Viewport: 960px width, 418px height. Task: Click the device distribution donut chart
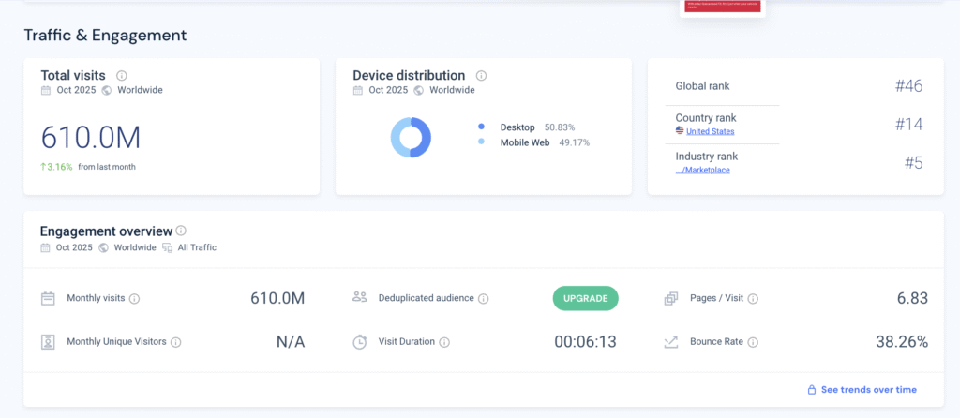pos(411,138)
